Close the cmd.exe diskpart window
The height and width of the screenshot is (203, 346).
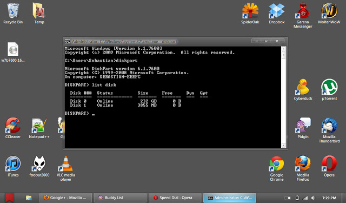tap(277, 41)
